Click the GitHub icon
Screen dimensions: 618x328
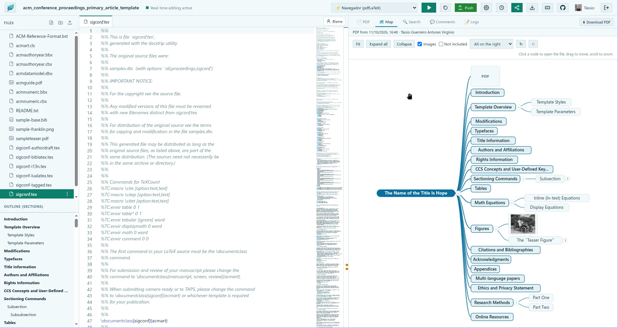(563, 8)
